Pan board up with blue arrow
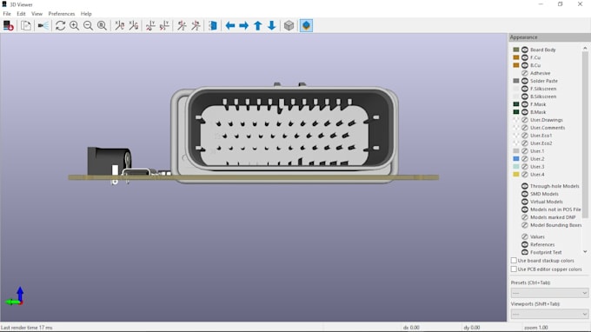This screenshot has height=332, width=591. [258, 25]
